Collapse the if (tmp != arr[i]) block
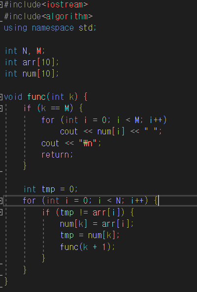 pos(1,212)
